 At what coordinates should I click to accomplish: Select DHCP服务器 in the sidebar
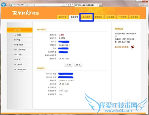[20, 65]
